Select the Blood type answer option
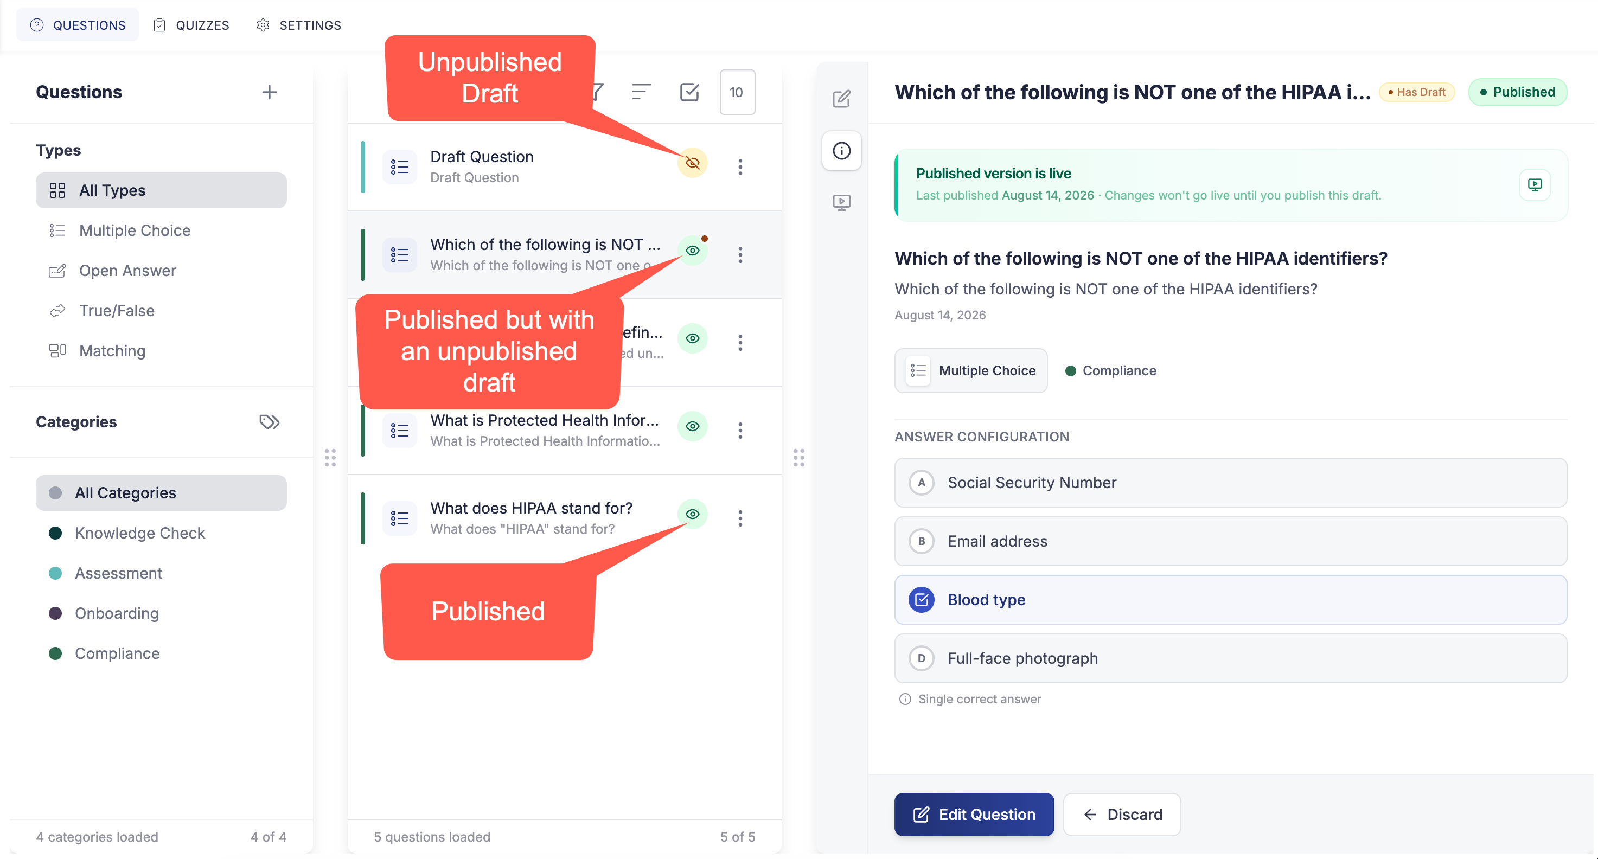The image size is (1598, 859). [1230, 600]
